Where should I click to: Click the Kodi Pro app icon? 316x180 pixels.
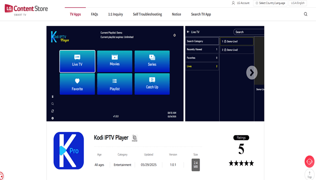point(69,151)
